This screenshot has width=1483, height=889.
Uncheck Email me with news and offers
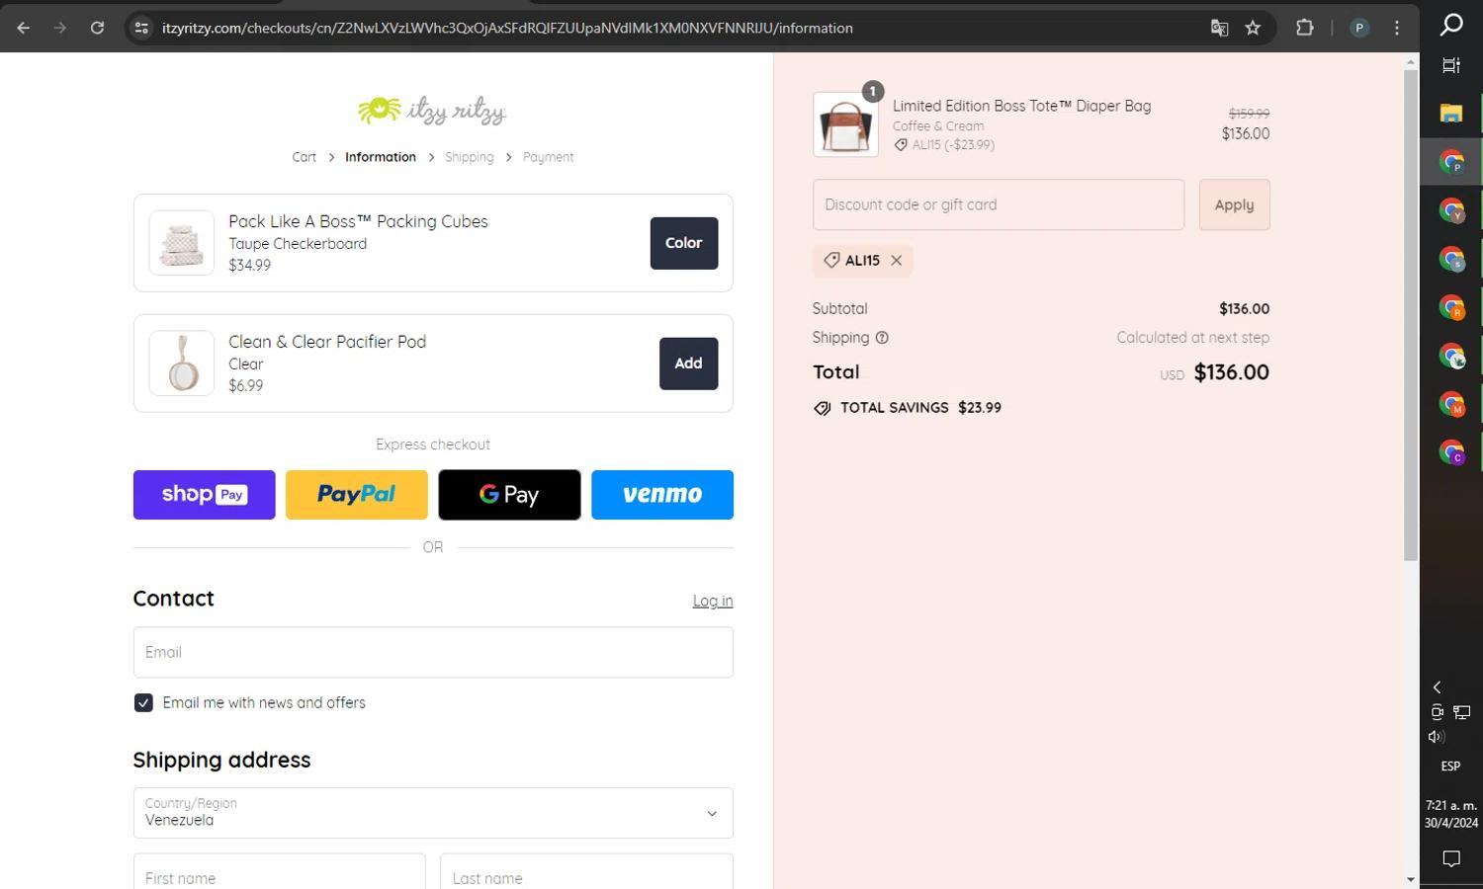pyautogui.click(x=143, y=703)
